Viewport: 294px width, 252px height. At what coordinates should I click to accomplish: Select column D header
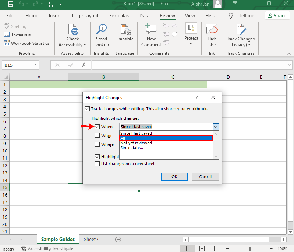coord(228,77)
